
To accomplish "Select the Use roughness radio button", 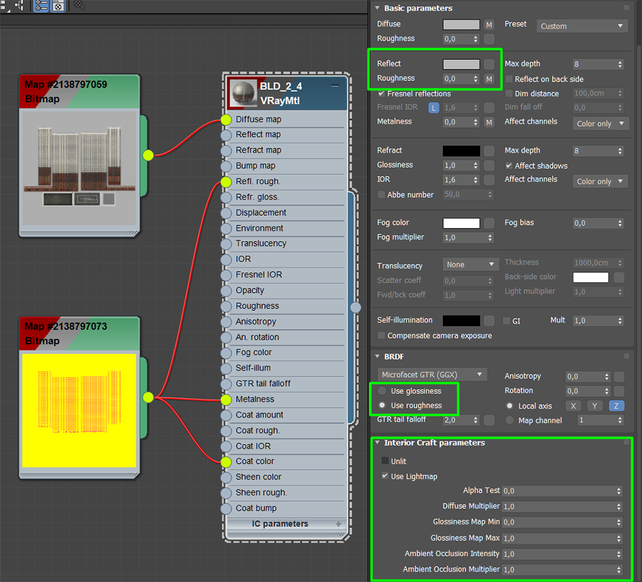I will tap(382, 405).
